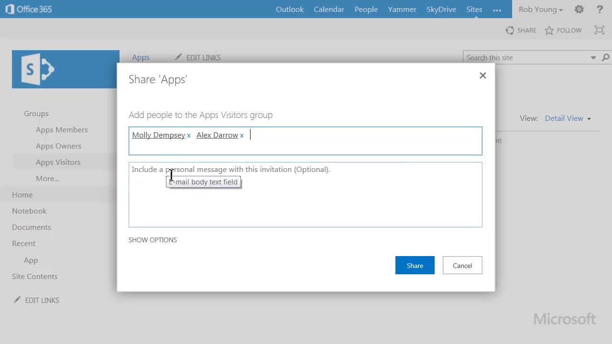Screen dimensions: 612x344
Task: Open the Detail View dropdown
Action: 568,118
